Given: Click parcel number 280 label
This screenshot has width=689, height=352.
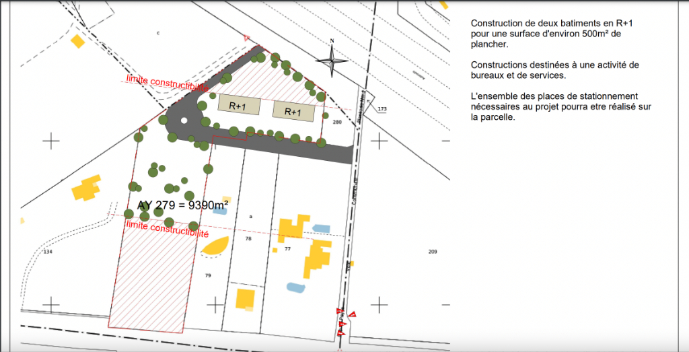Looking at the screenshot, I should [337, 122].
